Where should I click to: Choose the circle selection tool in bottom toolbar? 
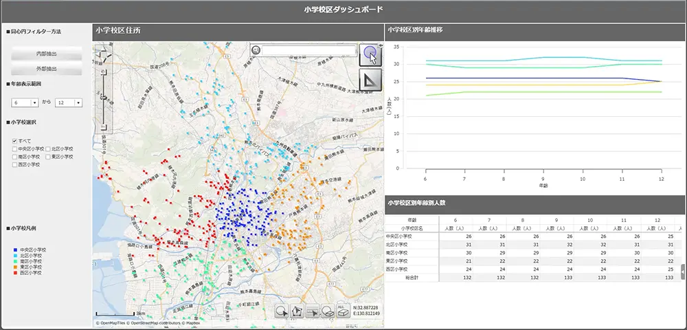[x=282, y=311]
